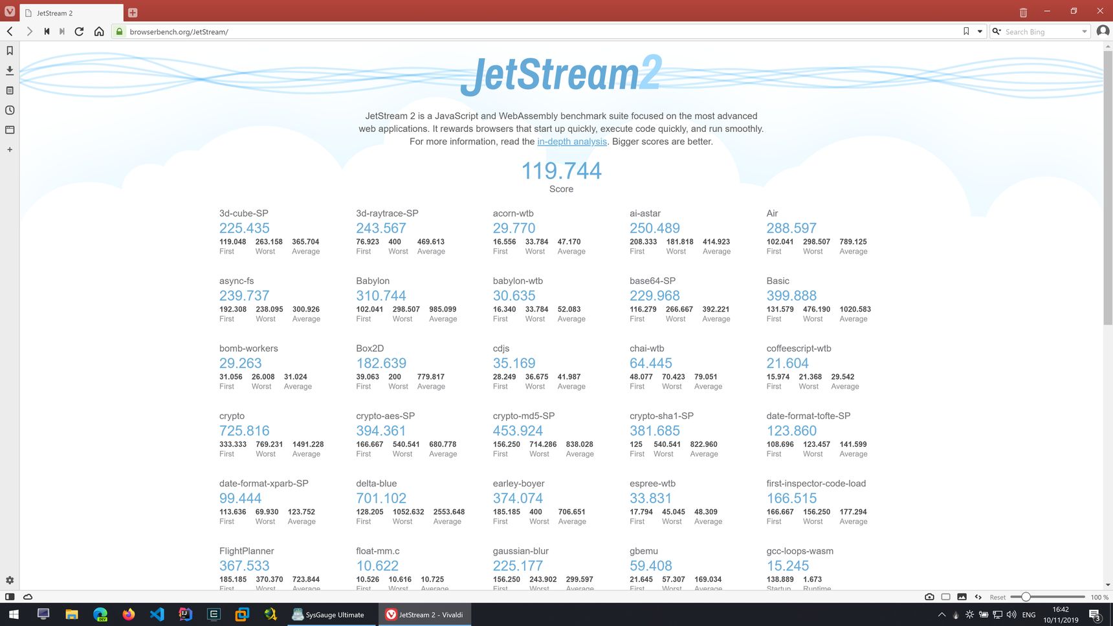Viewport: 1113px width, 626px height.
Task: Click the ENG language indicator
Action: click(x=1029, y=615)
